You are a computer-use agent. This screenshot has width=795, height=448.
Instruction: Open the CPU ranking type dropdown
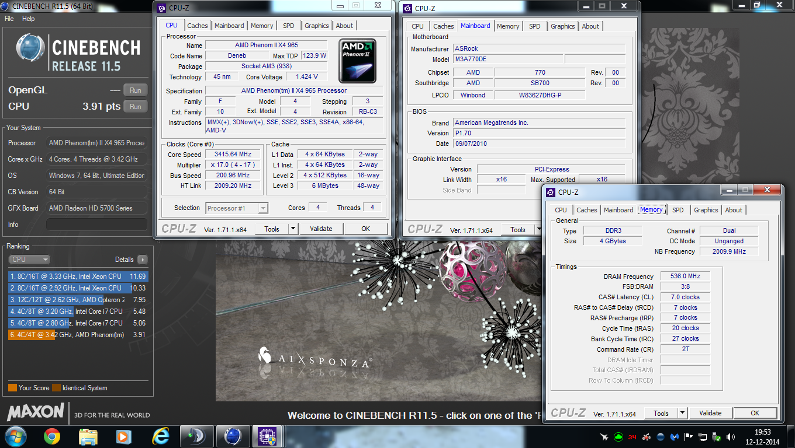[x=30, y=260]
